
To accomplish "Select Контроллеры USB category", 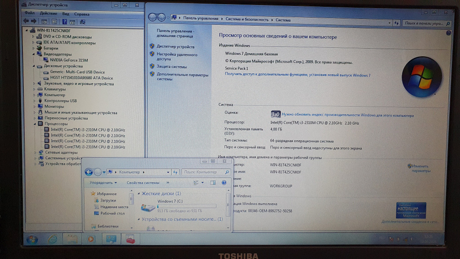I will pos(60,101).
